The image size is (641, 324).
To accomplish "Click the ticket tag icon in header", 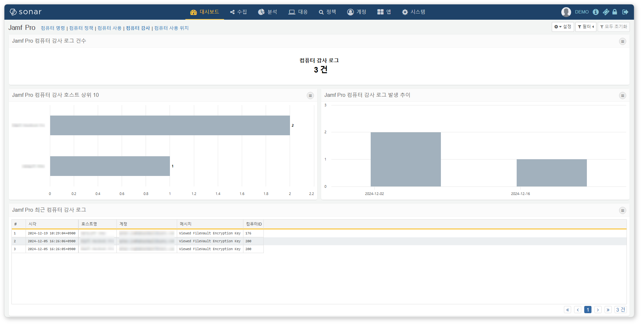I will click(x=606, y=12).
